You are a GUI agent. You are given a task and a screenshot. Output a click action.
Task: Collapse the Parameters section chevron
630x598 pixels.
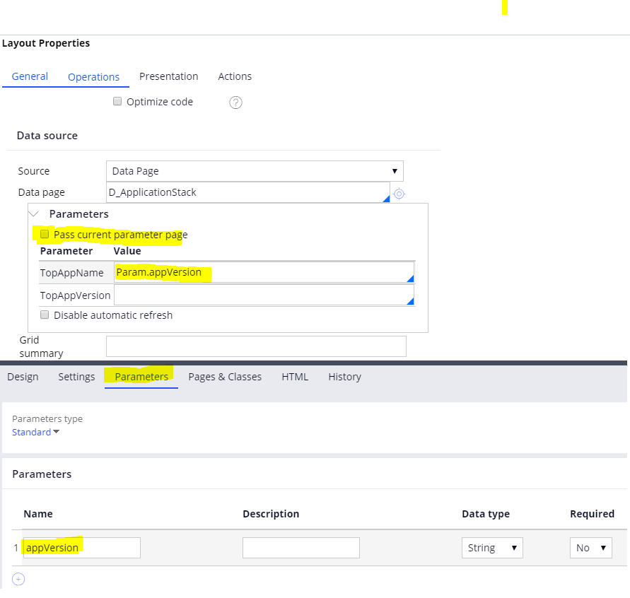(33, 213)
